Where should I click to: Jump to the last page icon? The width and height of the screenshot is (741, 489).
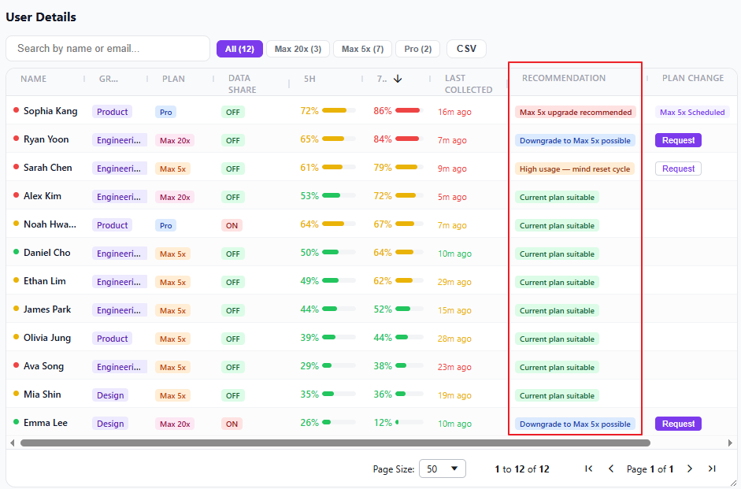712,469
